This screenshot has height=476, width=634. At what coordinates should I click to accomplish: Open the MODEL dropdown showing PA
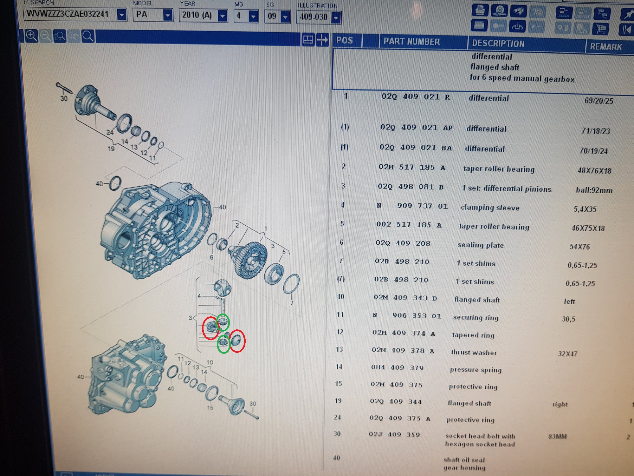[168, 15]
